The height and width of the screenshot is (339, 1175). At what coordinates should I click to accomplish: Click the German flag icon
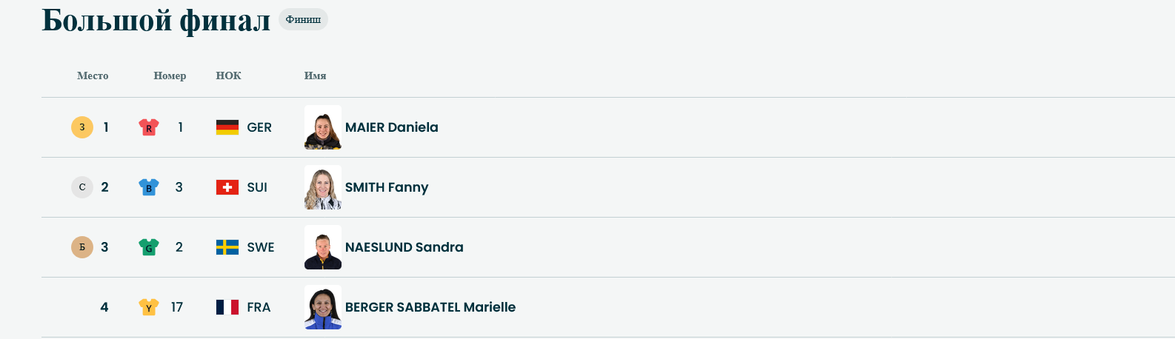pyautogui.click(x=227, y=127)
